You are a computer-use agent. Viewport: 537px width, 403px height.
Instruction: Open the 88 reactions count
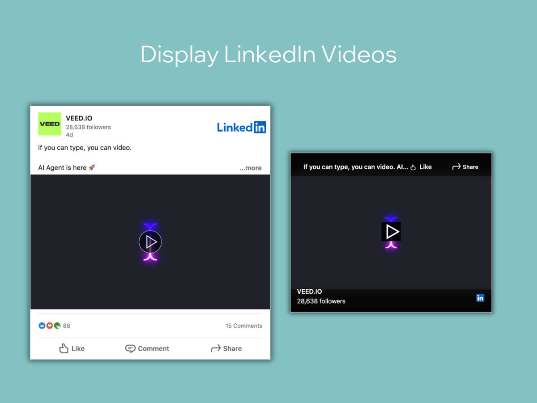click(67, 326)
